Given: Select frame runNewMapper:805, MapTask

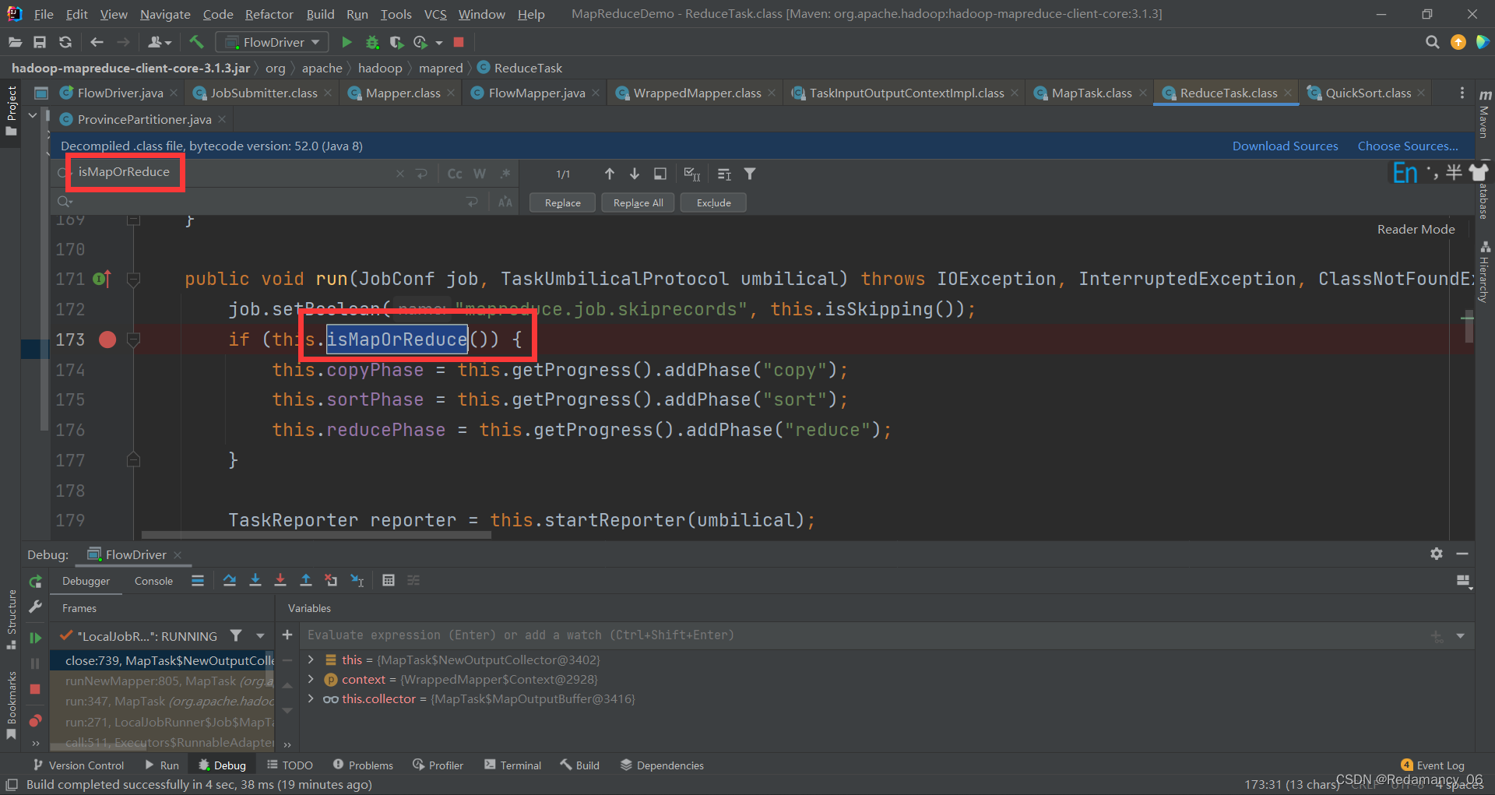Looking at the screenshot, I should [x=162, y=681].
